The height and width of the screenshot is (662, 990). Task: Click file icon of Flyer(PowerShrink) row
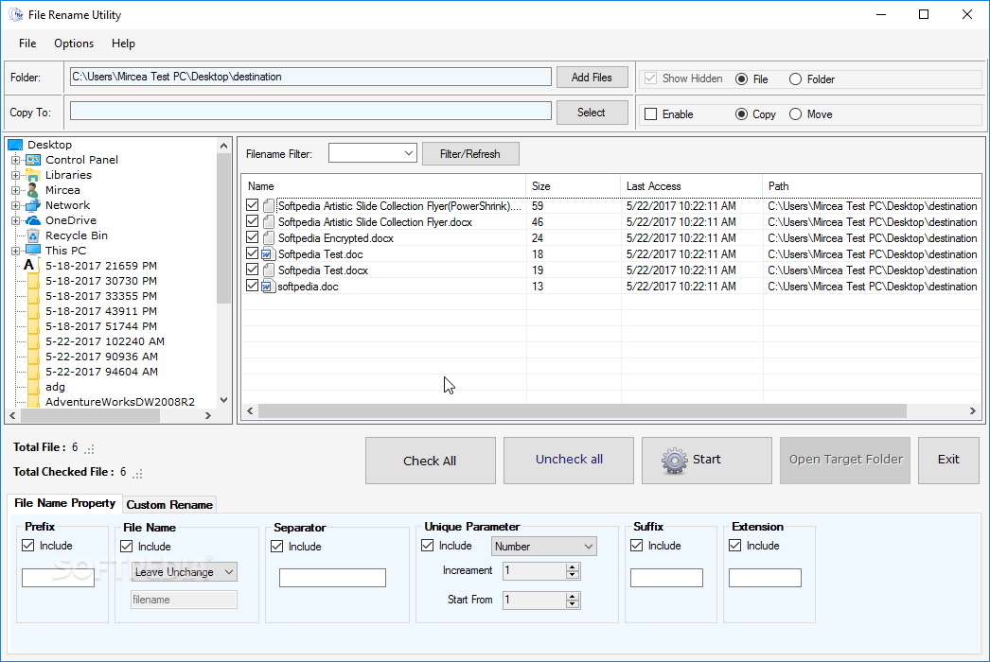tap(269, 206)
